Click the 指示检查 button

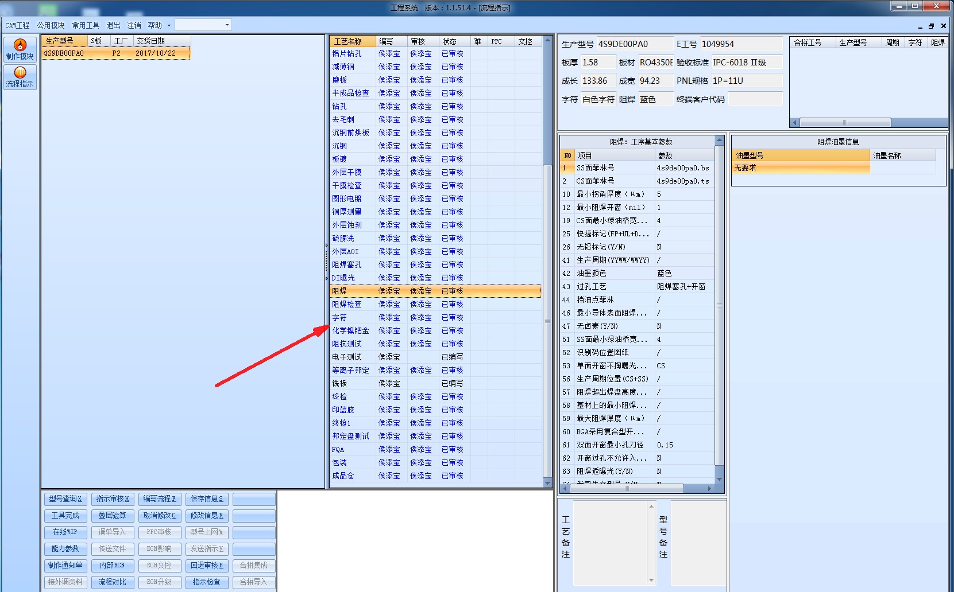[x=207, y=582]
